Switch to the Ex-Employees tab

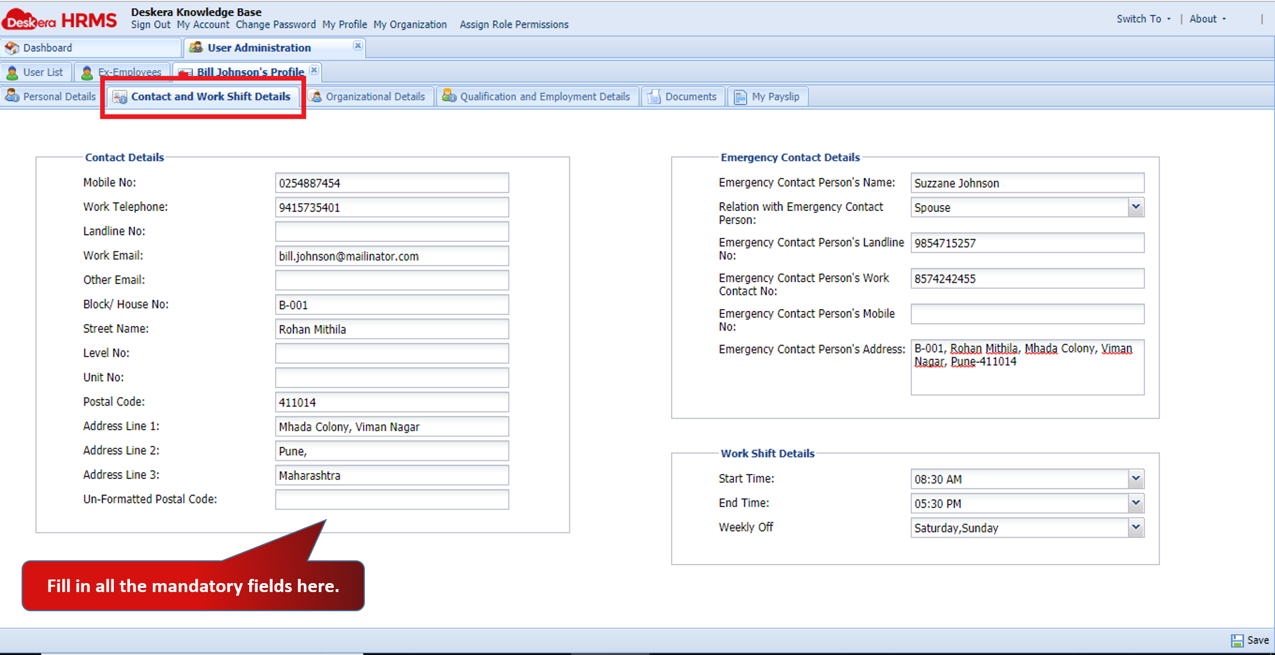tap(122, 73)
